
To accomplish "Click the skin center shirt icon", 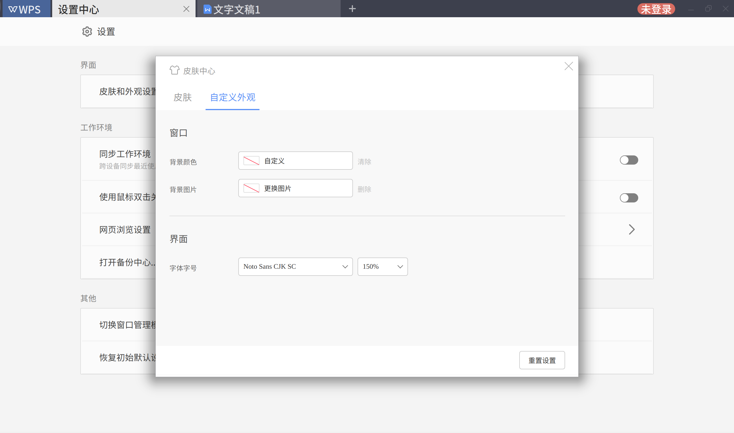I will (174, 70).
